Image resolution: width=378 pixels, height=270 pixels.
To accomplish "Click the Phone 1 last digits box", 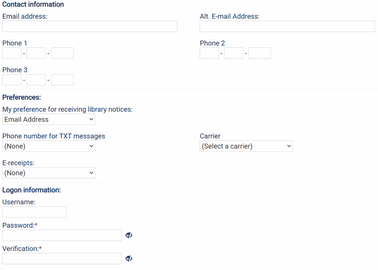I will [62, 53].
